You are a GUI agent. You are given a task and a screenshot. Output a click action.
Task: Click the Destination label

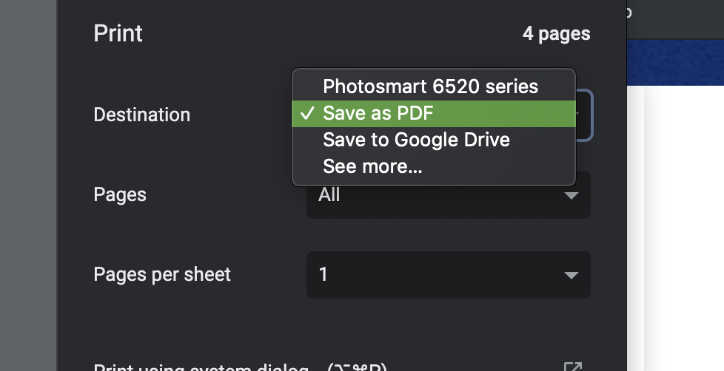tap(141, 115)
